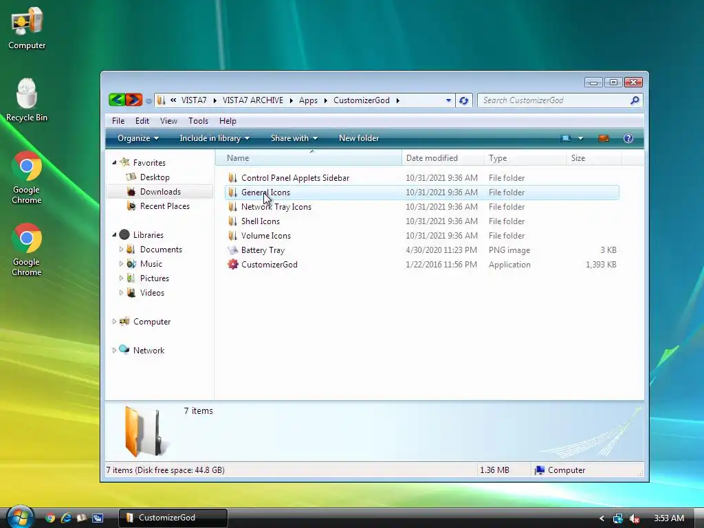Click the CustomizerGod taskbar button
Viewport: 704px width, 528px height.
[173, 518]
